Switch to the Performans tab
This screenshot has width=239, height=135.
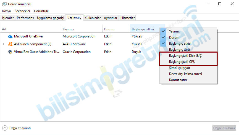(x=25, y=18)
